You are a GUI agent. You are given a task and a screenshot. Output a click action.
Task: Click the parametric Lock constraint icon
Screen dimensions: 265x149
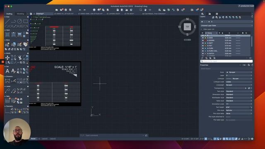(19, 111)
